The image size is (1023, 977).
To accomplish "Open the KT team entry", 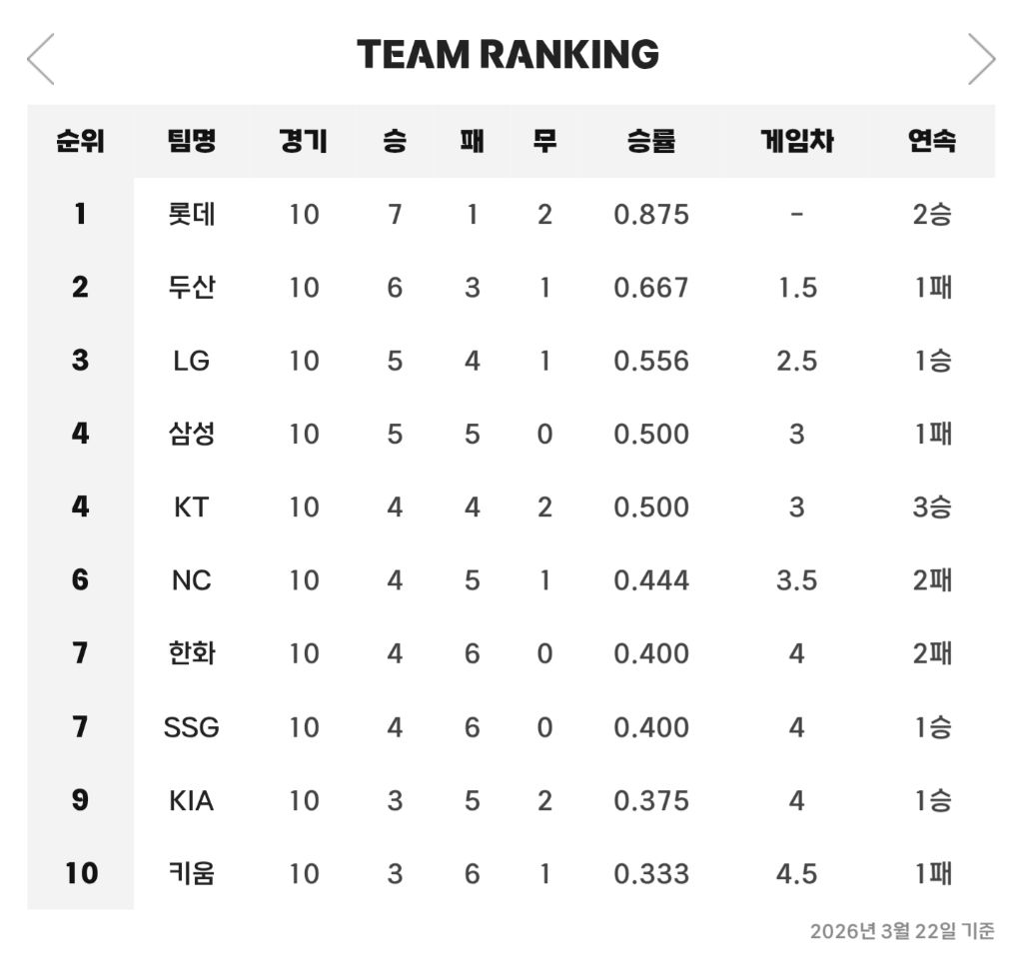I will tap(191, 507).
